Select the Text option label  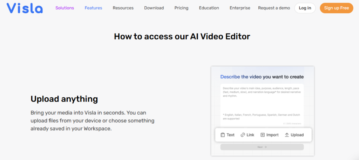pyautogui.click(x=231, y=135)
